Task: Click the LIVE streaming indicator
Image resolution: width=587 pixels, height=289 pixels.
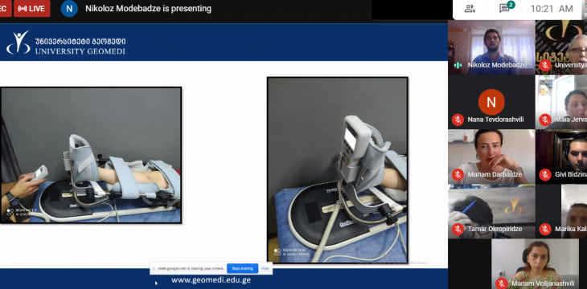Action: (x=32, y=9)
